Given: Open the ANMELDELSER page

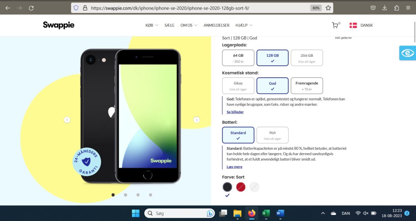Looking at the screenshot, I should tap(216, 25).
